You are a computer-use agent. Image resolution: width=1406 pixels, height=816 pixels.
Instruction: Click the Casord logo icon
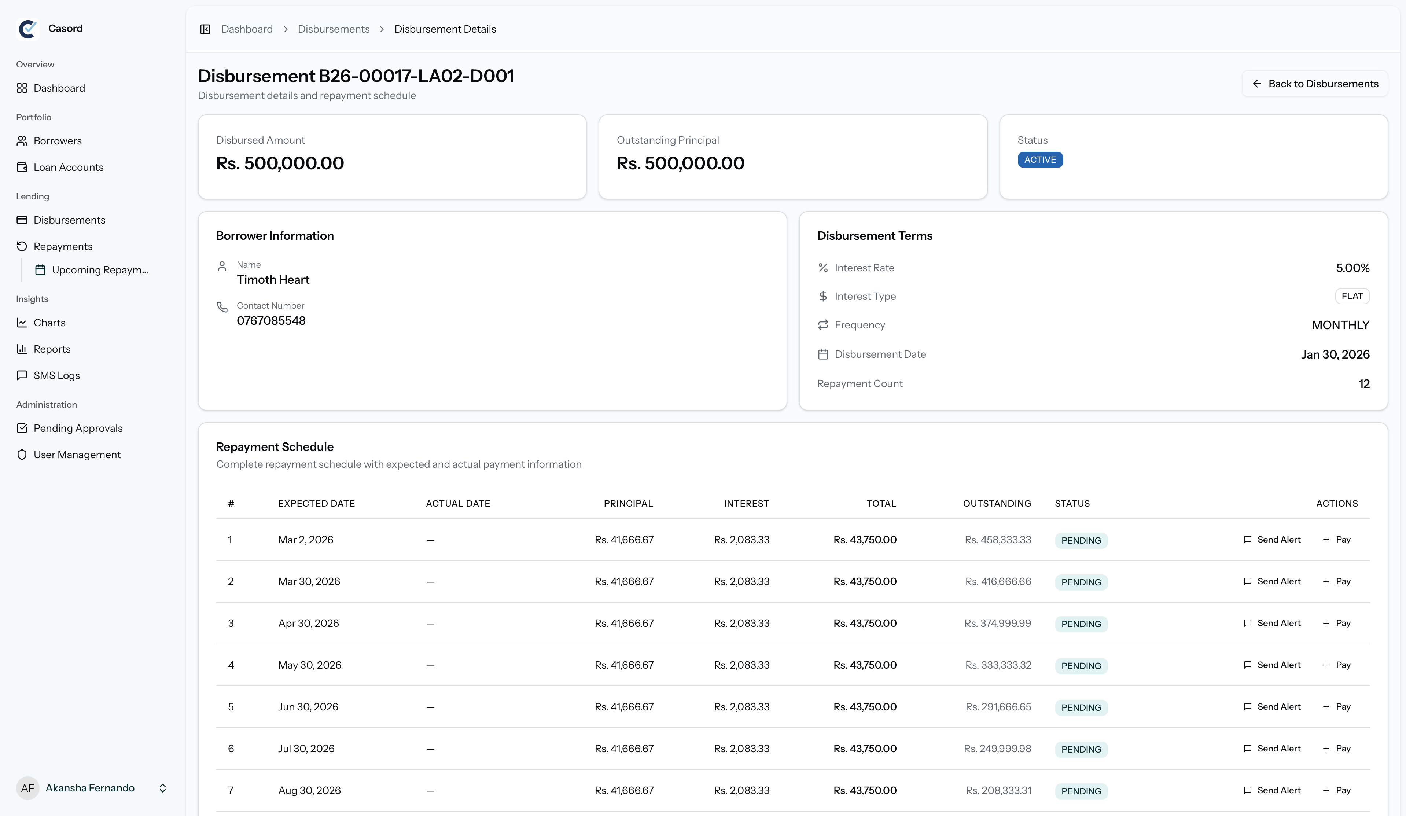(28, 29)
